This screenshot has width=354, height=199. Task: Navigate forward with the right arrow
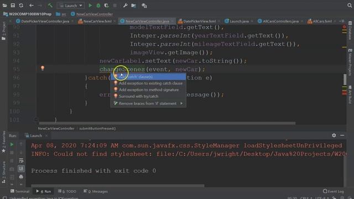point(40,6)
